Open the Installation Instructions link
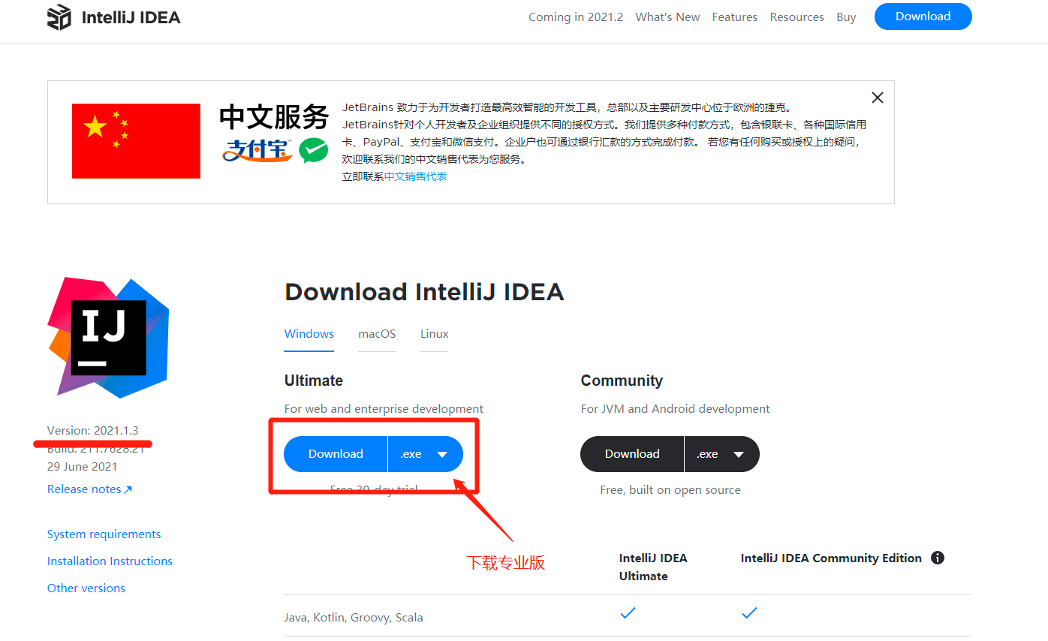Viewport: 1048px width, 641px height. coord(110,561)
